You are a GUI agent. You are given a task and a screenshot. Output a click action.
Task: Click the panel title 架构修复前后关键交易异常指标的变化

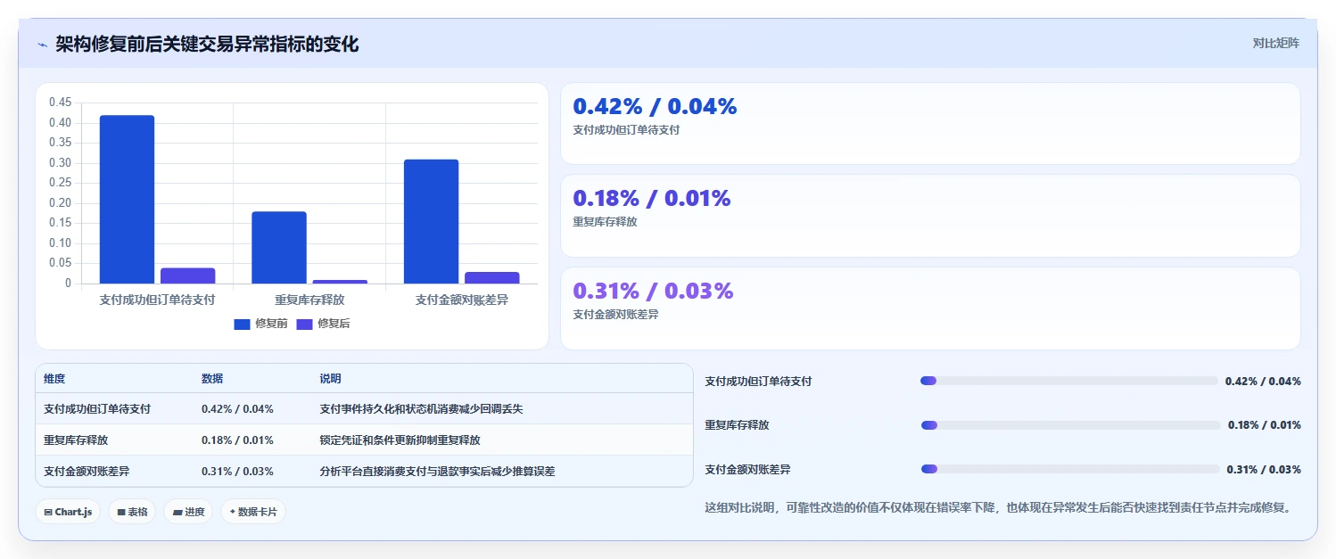pos(207,45)
